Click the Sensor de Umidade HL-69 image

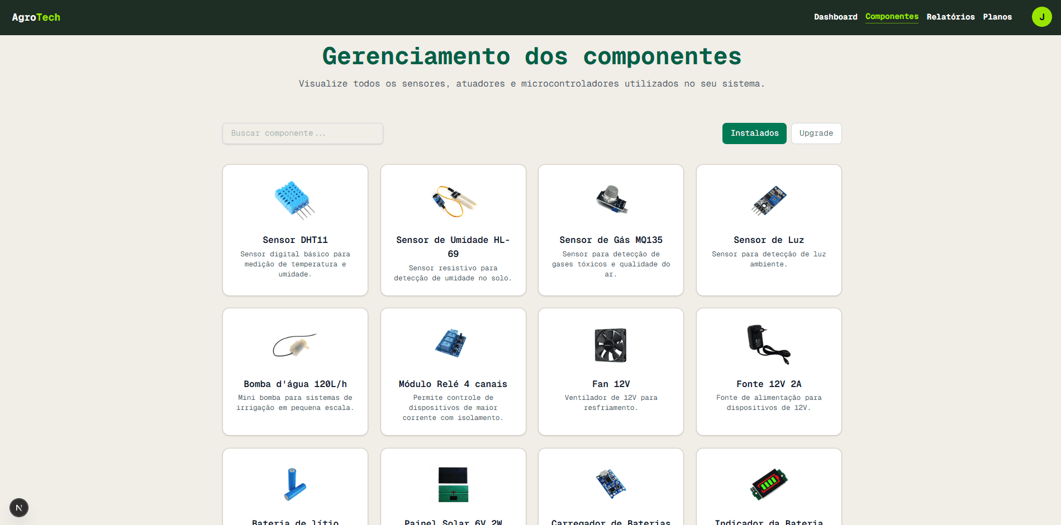453,201
